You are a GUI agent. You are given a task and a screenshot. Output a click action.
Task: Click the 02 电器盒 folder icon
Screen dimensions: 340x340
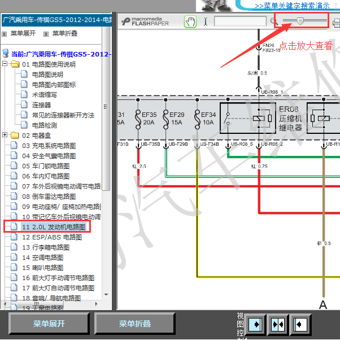click(15, 135)
